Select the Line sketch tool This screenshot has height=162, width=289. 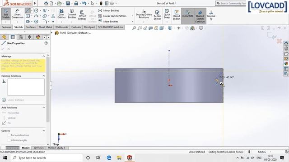coord(28,11)
